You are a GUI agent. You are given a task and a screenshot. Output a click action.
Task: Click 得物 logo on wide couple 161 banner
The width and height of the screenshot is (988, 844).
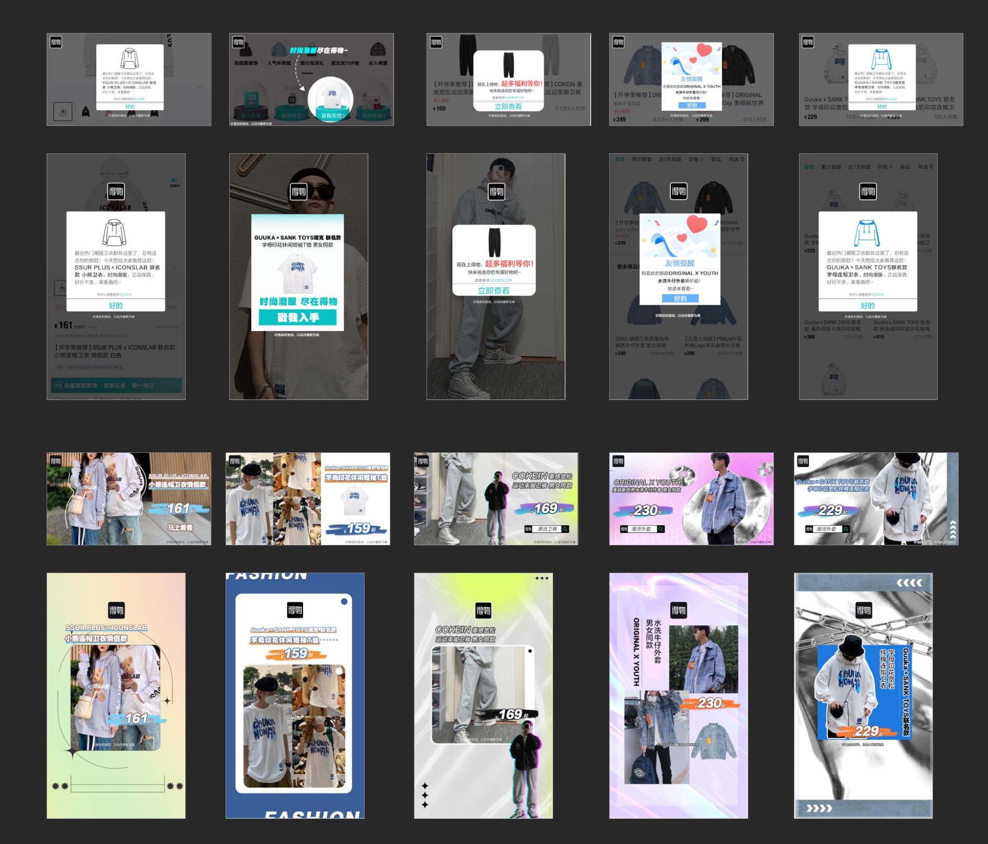click(x=56, y=461)
